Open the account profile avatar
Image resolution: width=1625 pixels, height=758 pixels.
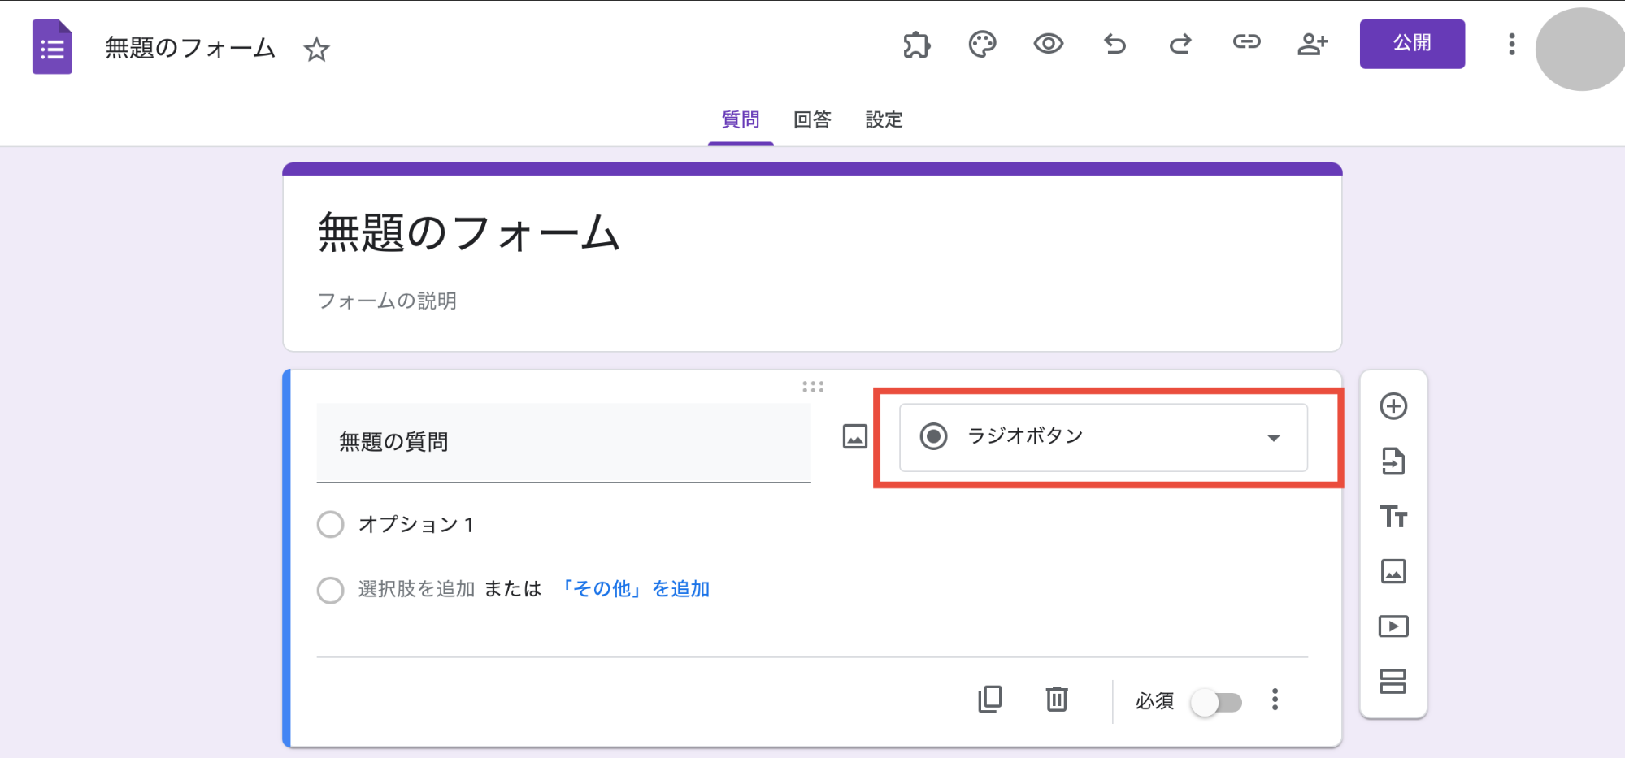1579,49
